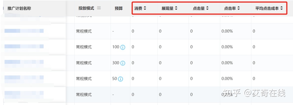Show budget info icon beside 50
Image resolution: width=293 pixels, height=105 pixels.
[x=120, y=79]
